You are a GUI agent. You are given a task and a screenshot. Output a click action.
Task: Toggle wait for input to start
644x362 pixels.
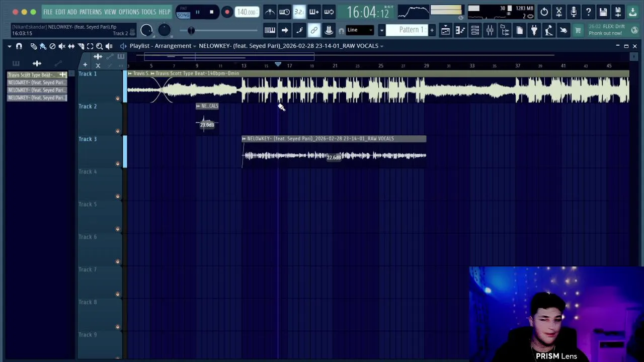284,12
